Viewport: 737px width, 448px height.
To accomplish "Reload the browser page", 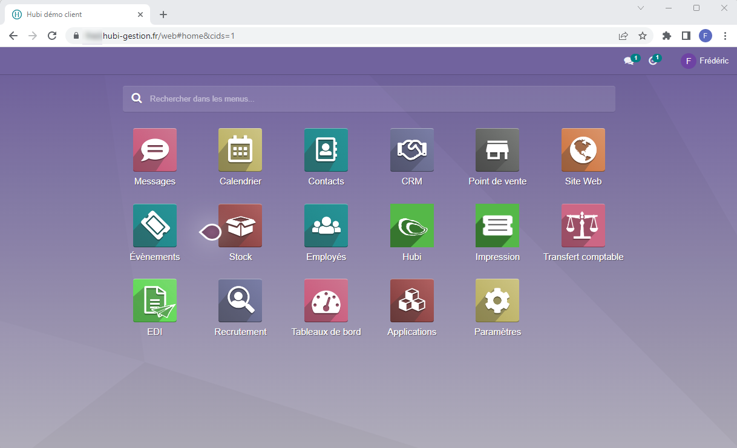I will click(x=52, y=36).
